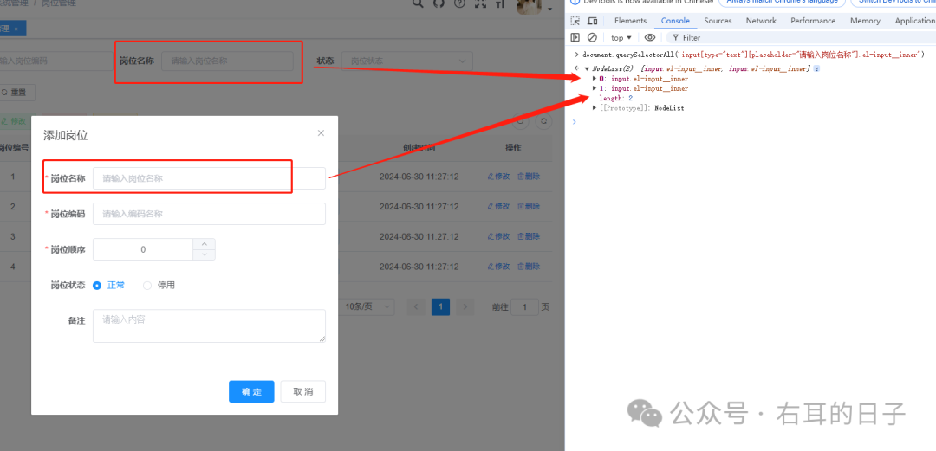Open the 岗位状态 status dropdown in the search bar
The height and width of the screenshot is (451, 936).
(407, 61)
